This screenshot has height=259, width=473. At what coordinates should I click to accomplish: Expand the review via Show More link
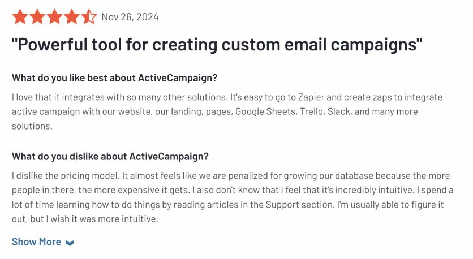(x=37, y=242)
